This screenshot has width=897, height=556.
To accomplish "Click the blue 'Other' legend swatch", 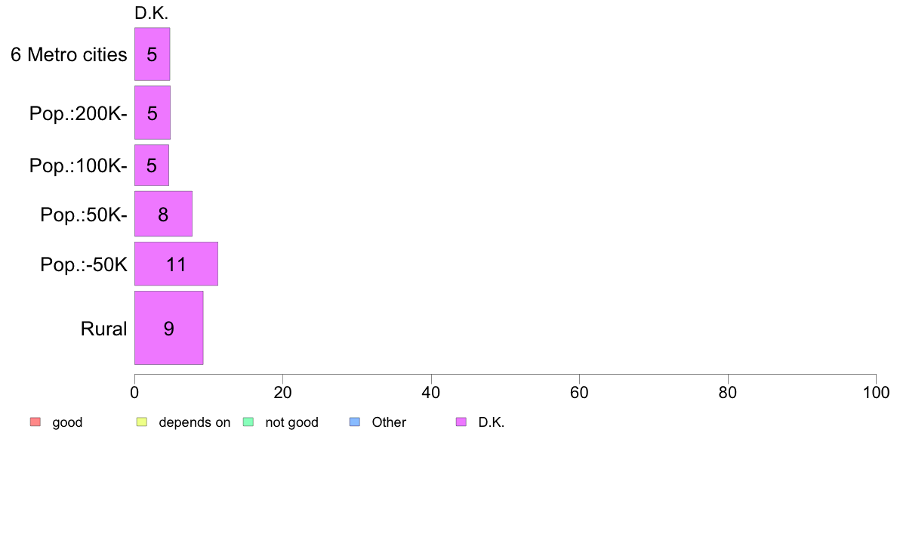I will [x=355, y=422].
